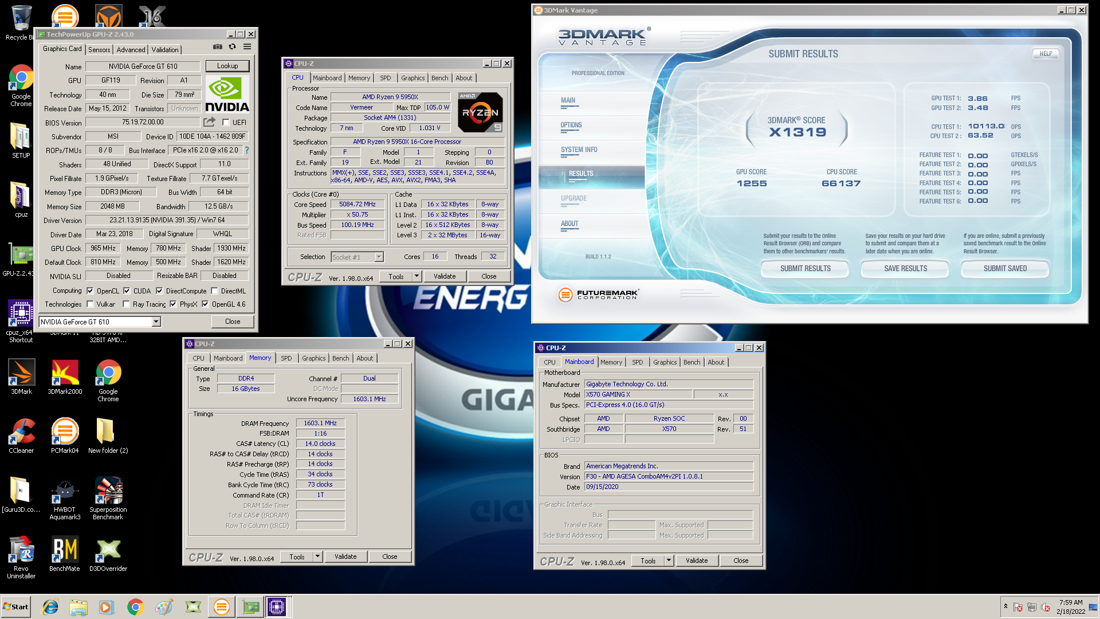Image resolution: width=1100 pixels, height=619 pixels.
Task: Click the 3DMark Vantage taskbar icon
Action: pos(221,607)
